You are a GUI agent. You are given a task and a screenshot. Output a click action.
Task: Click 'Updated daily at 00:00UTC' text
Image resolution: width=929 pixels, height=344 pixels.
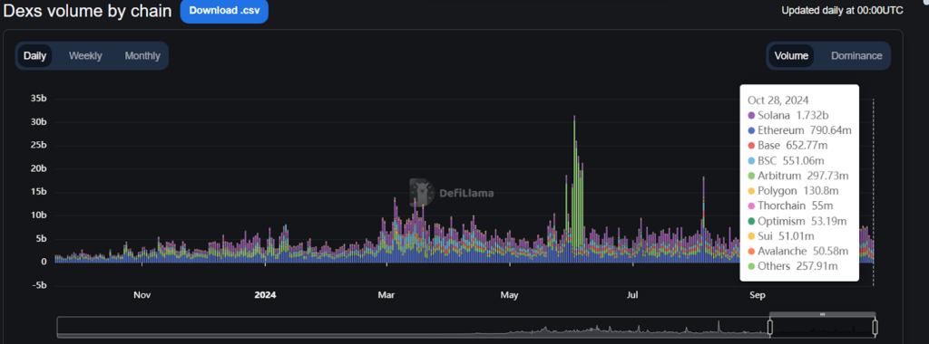pyautogui.click(x=842, y=10)
